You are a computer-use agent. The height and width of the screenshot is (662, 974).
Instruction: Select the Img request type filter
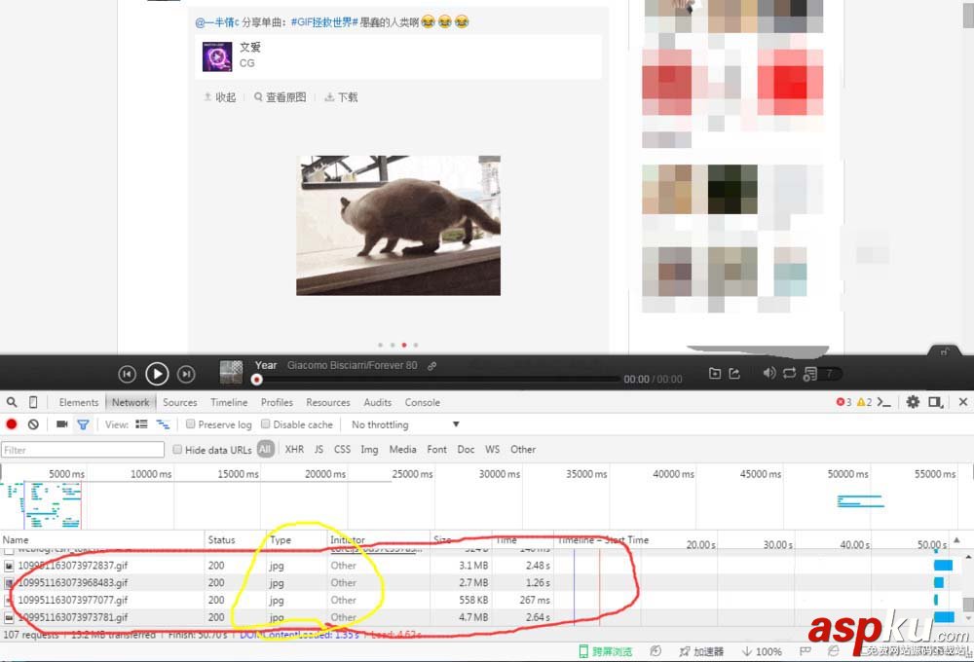pos(369,449)
